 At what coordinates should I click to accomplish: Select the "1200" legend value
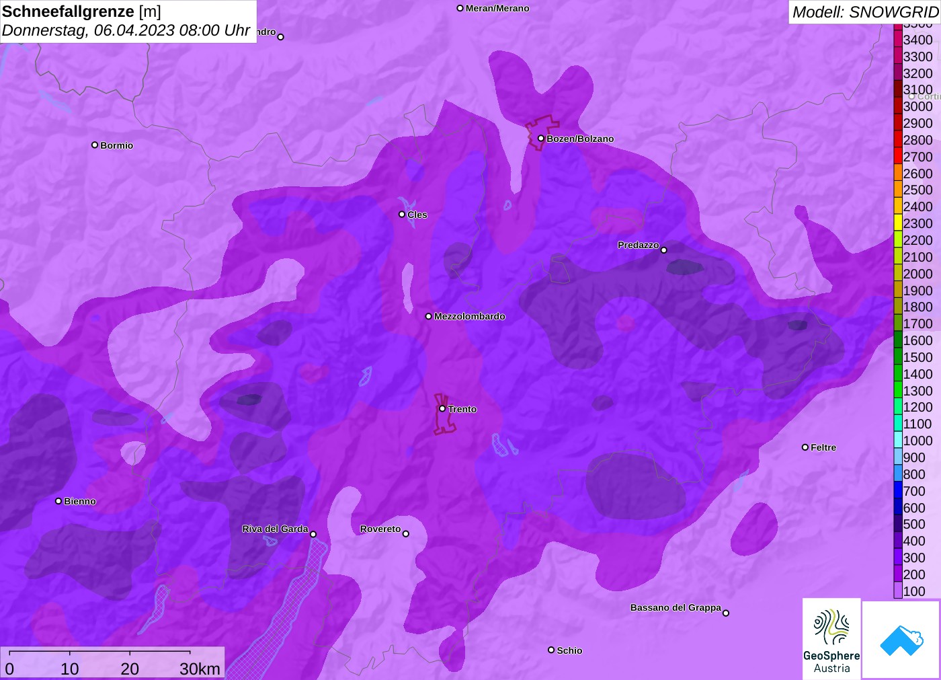[x=918, y=408]
